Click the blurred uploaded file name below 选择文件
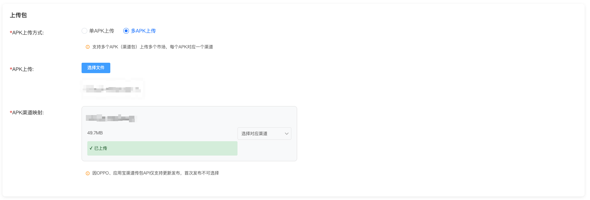This screenshot has width=590, height=200. 112,89
